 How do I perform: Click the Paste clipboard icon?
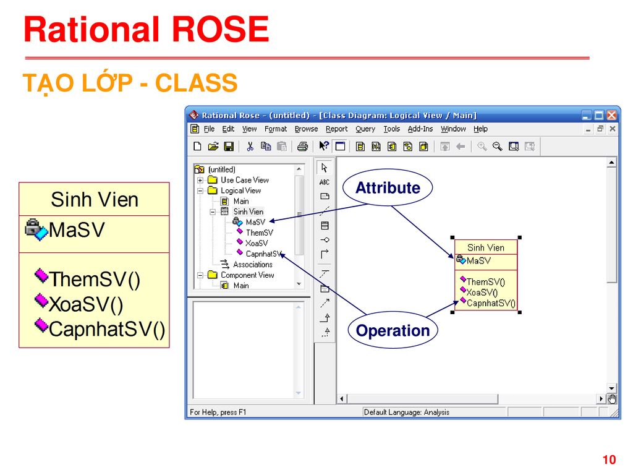[282, 146]
